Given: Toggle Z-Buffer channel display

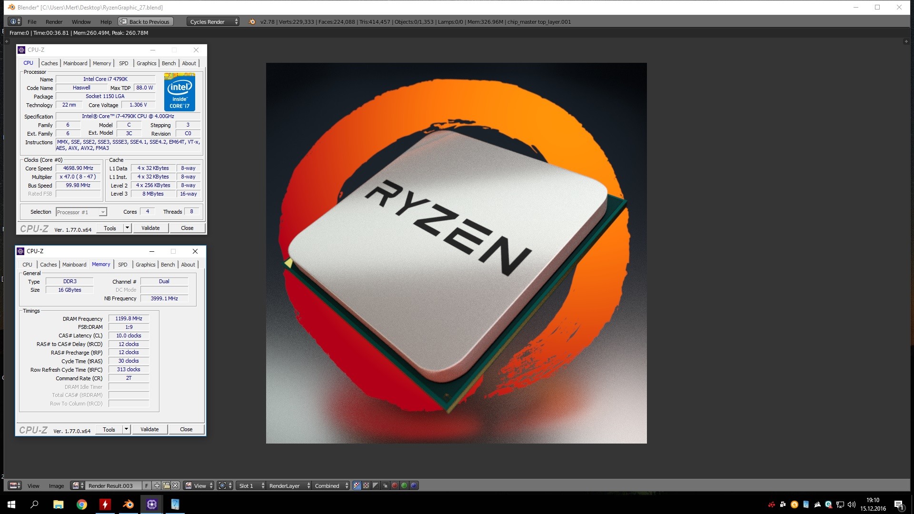Looking at the screenshot, I should (x=385, y=485).
